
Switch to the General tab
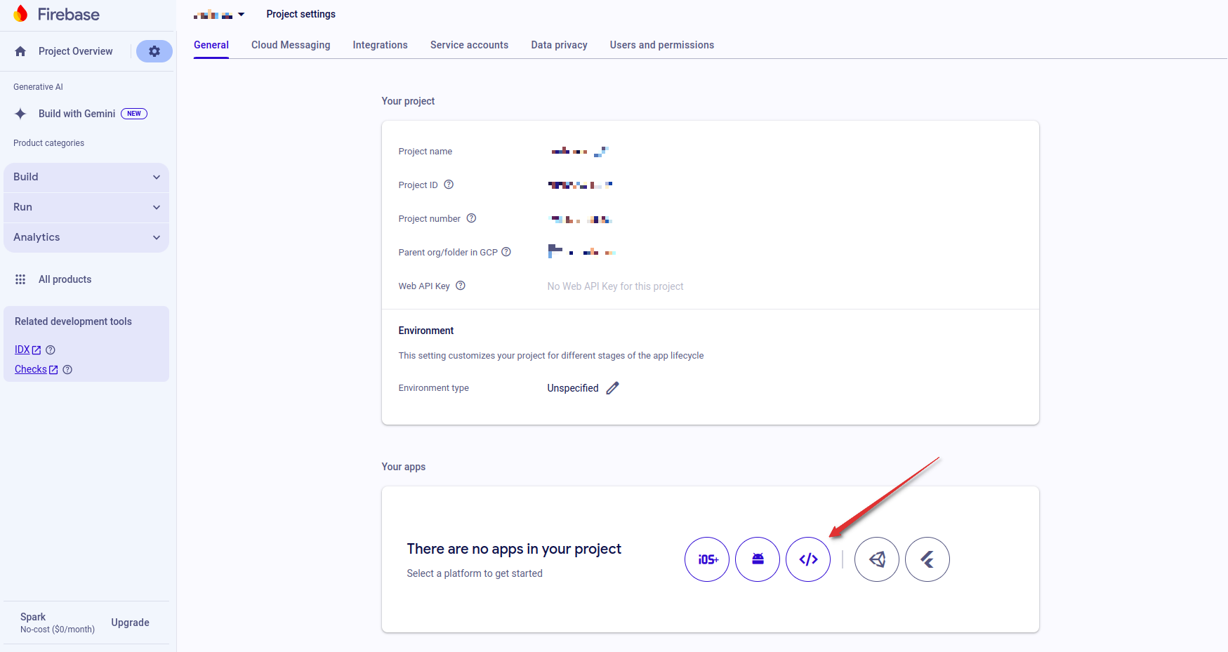(211, 45)
